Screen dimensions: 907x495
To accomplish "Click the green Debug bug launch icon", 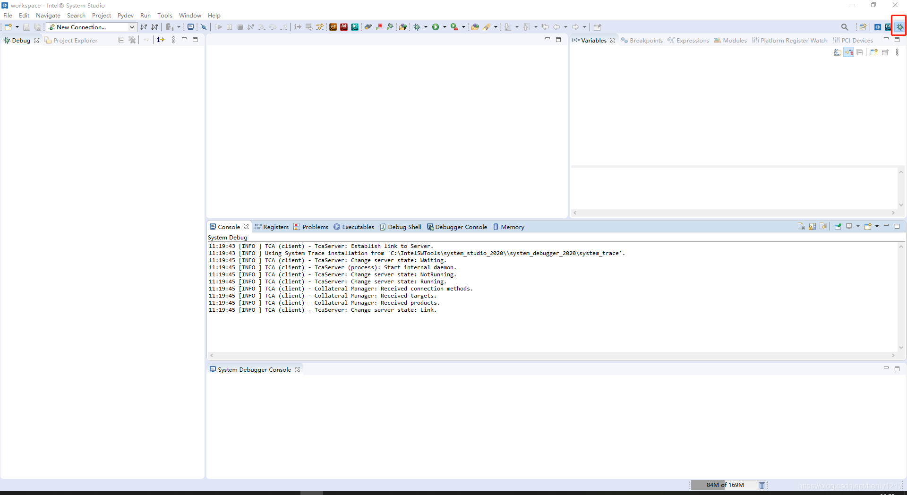I will (x=417, y=27).
